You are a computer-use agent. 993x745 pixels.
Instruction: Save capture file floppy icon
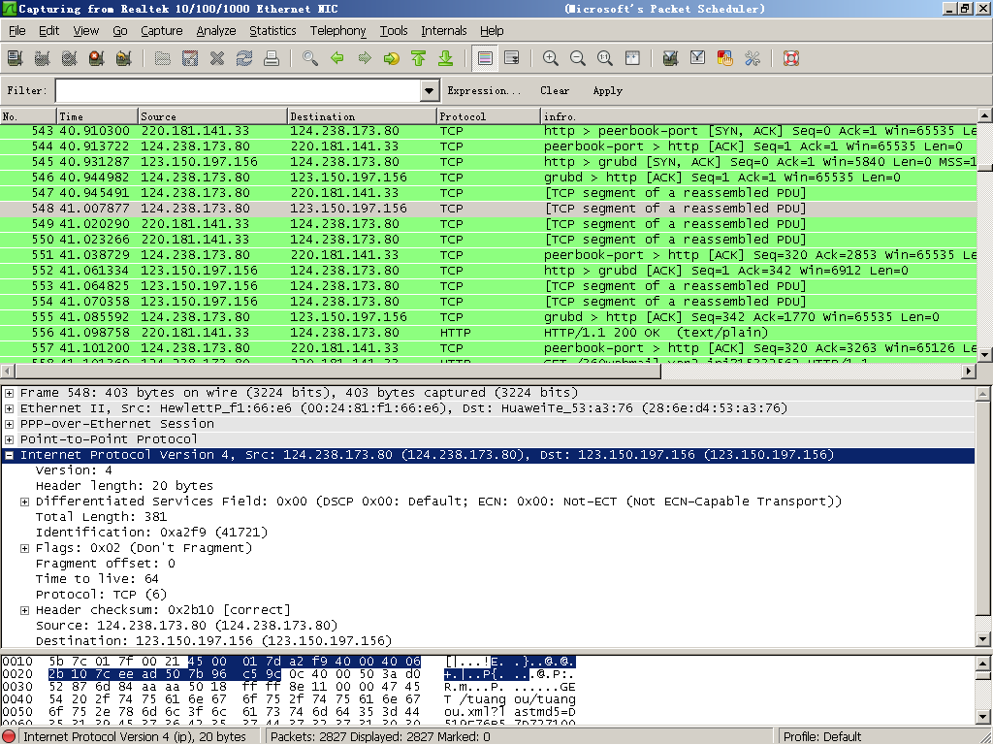click(190, 58)
